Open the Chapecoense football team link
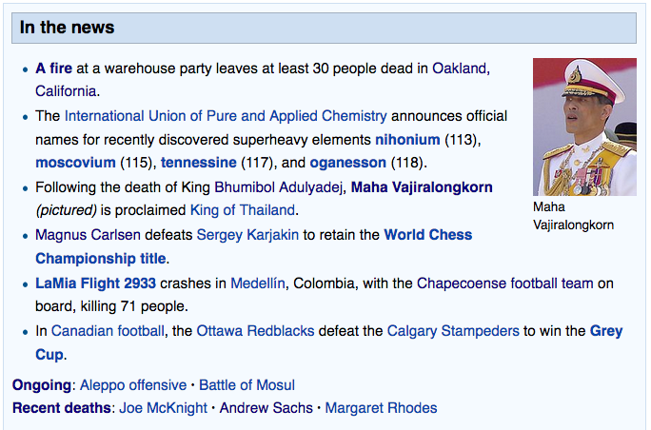The height and width of the screenshot is (430, 651). pyautogui.click(x=504, y=283)
